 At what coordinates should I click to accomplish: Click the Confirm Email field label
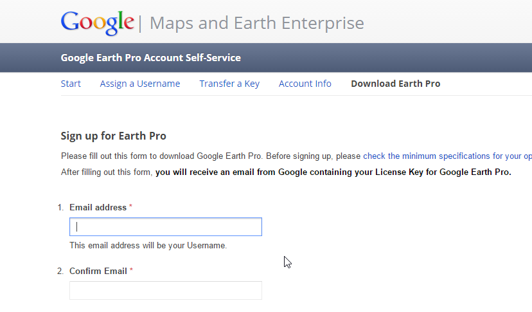[x=98, y=271]
